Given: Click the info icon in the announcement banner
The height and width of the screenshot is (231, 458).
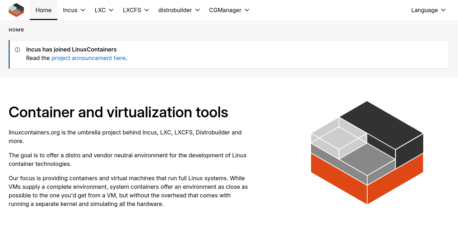Looking at the screenshot, I should [17, 49].
